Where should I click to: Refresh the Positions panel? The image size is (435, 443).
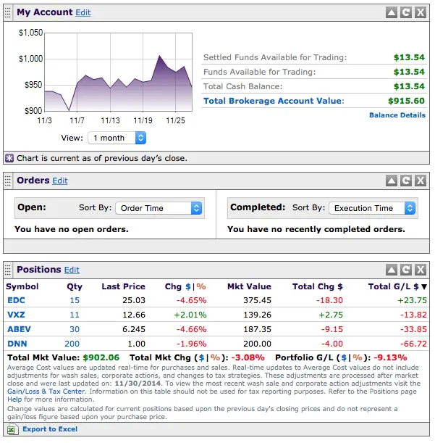point(406,270)
